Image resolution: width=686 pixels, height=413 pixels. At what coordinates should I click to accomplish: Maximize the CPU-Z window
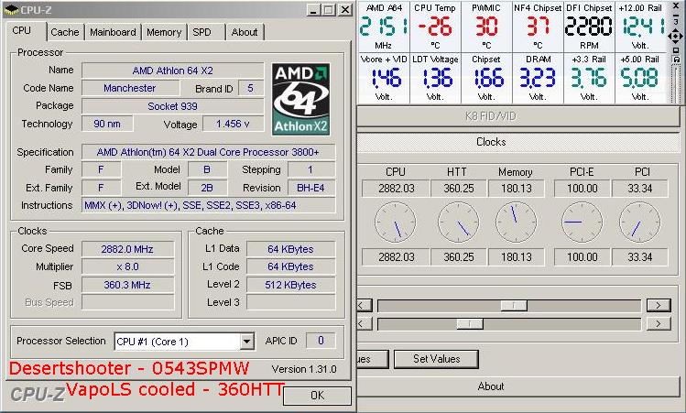pyautogui.click(x=329, y=10)
